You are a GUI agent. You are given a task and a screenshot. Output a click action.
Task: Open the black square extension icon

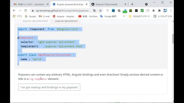click(x=136, y=11)
